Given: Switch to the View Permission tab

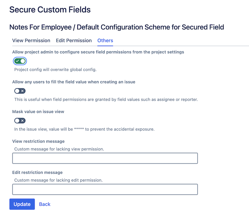Looking at the screenshot, I should click(x=31, y=40).
